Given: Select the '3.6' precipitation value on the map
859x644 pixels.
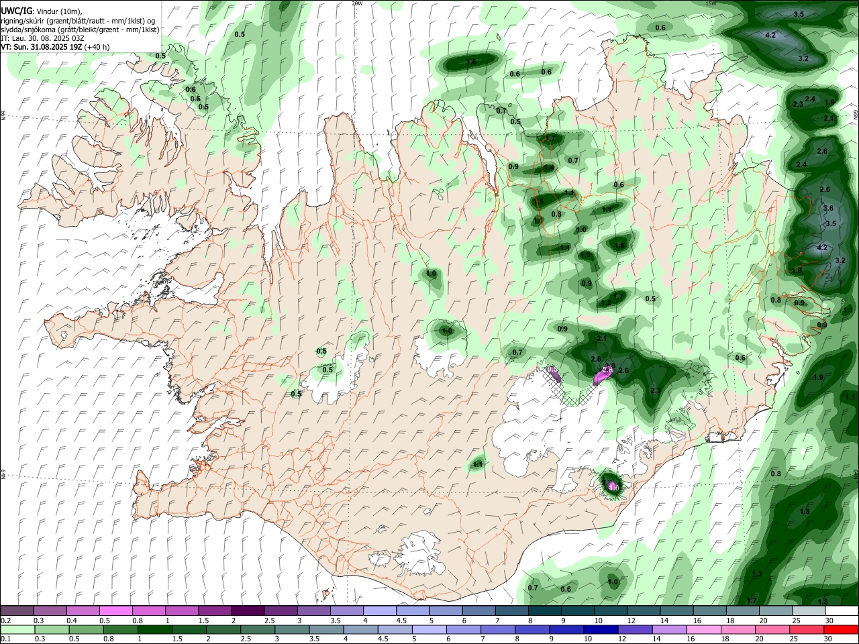Looking at the screenshot, I should click(828, 208).
